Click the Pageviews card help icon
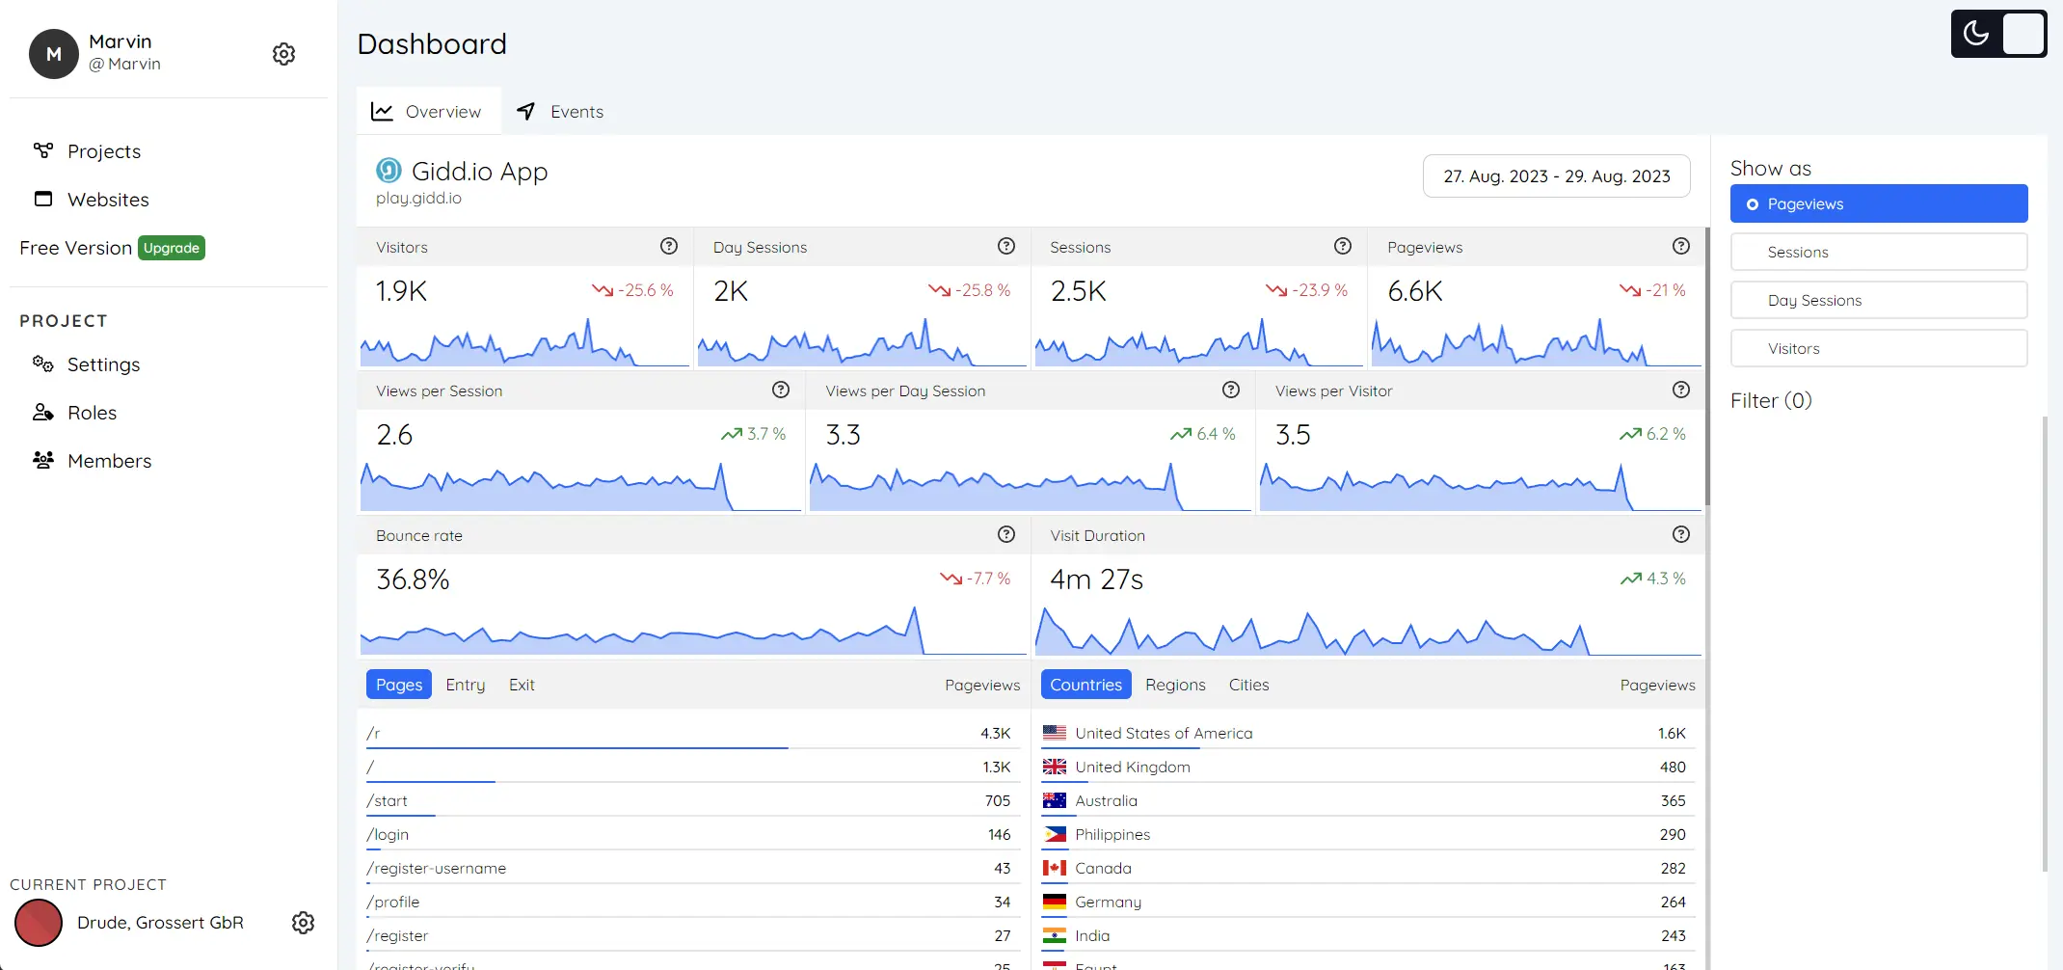Viewport: 2063px width, 970px height. click(x=1680, y=247)
